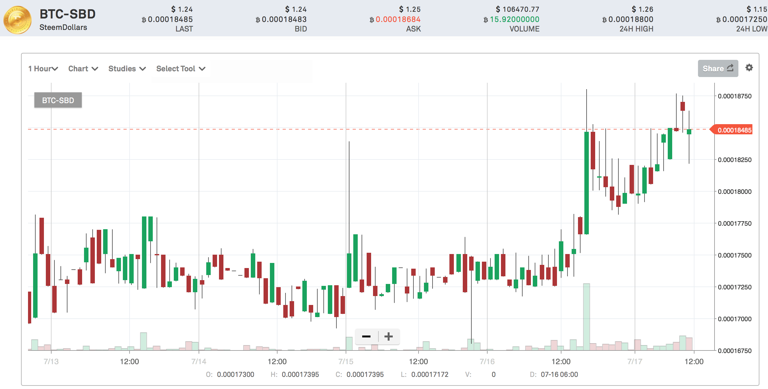Click the tallest green volume bar
The image size is (768, 389).
click(x=586, y=316)
